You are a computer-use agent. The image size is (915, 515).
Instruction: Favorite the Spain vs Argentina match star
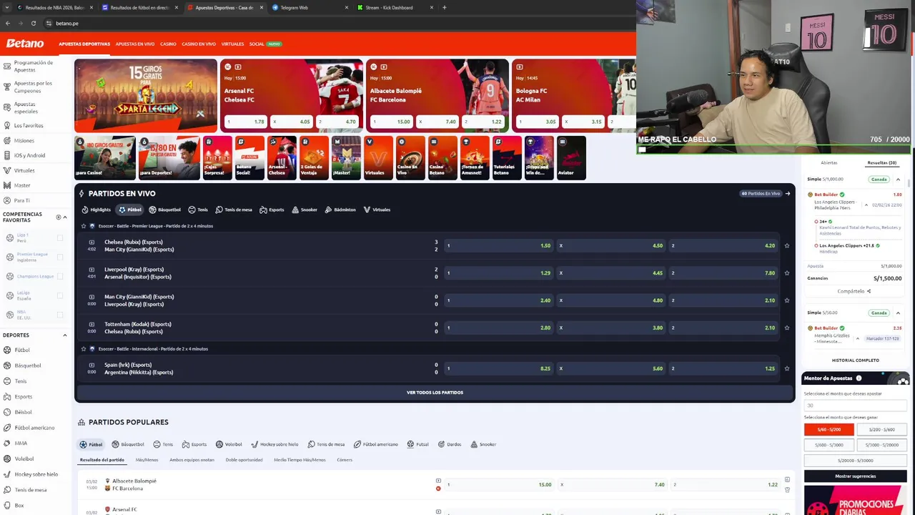tap(786, 368)
